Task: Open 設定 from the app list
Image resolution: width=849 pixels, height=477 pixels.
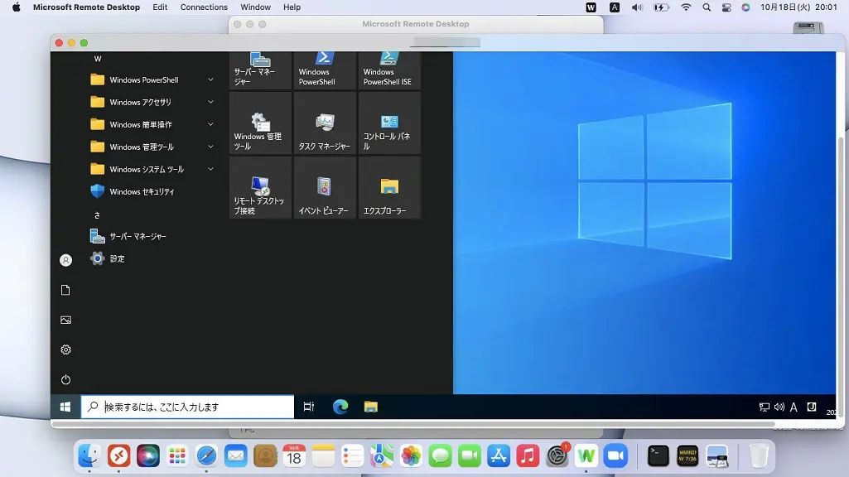Action: (117, 259)
